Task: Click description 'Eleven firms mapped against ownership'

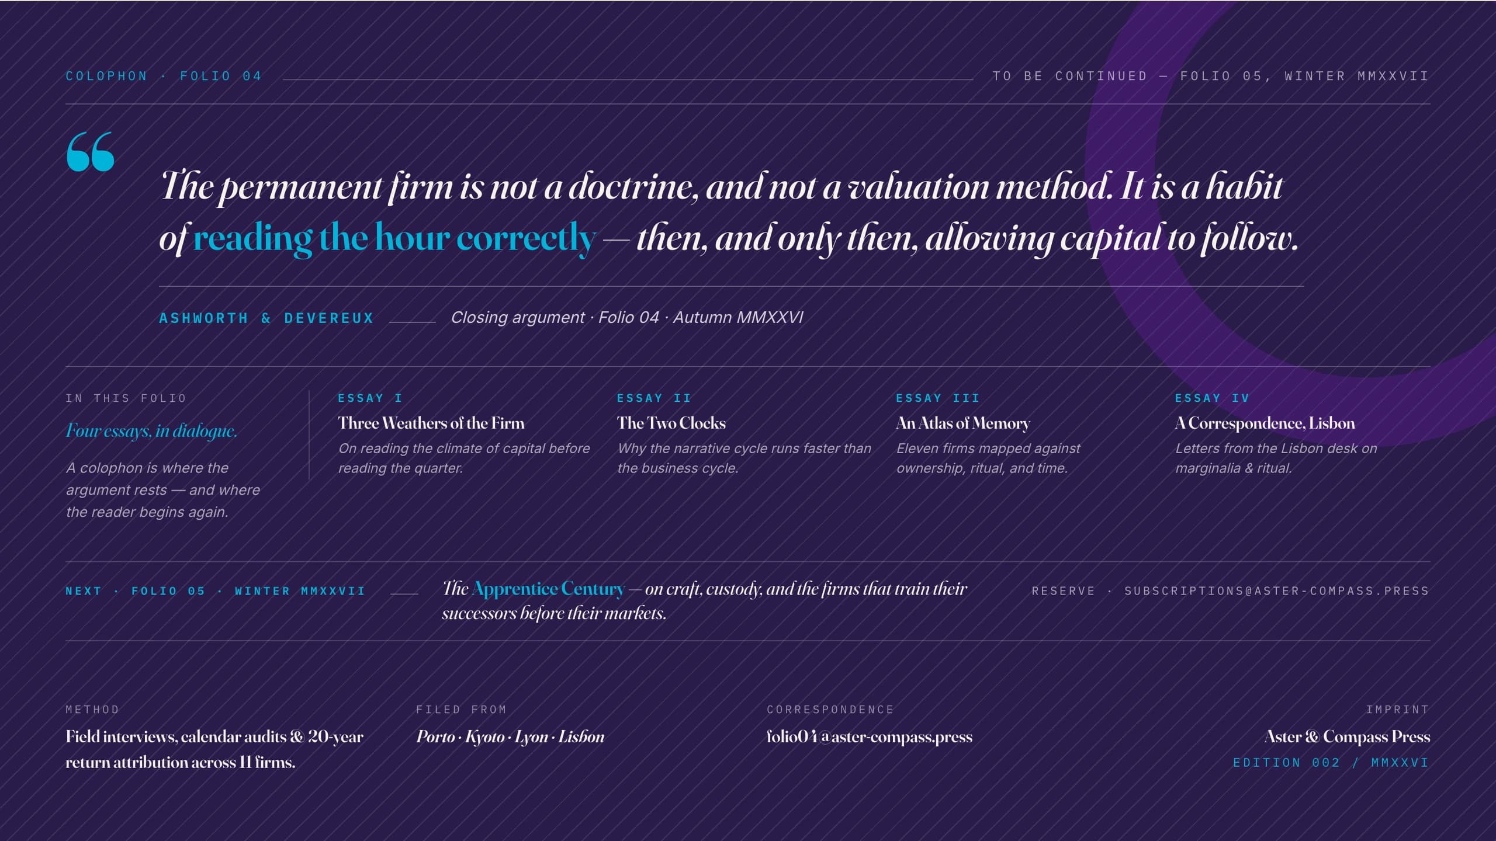Action: 988,458
